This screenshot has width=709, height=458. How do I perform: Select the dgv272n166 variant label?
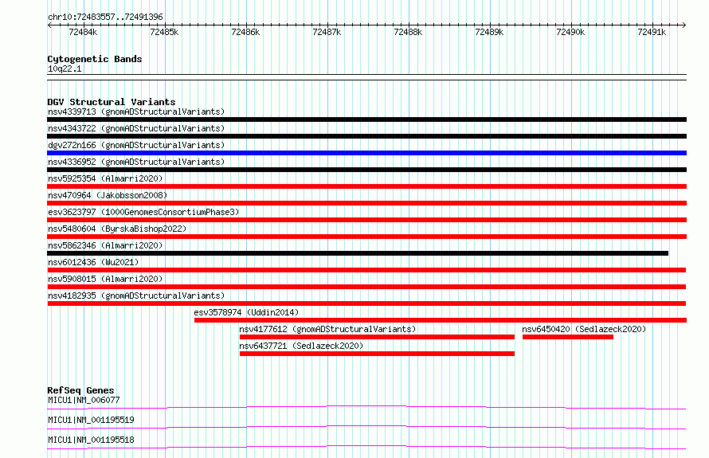tap(136, 145)
